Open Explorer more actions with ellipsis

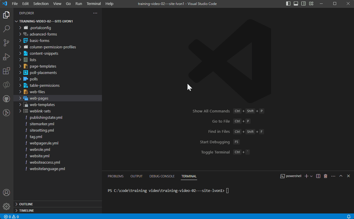pos(95,13)
